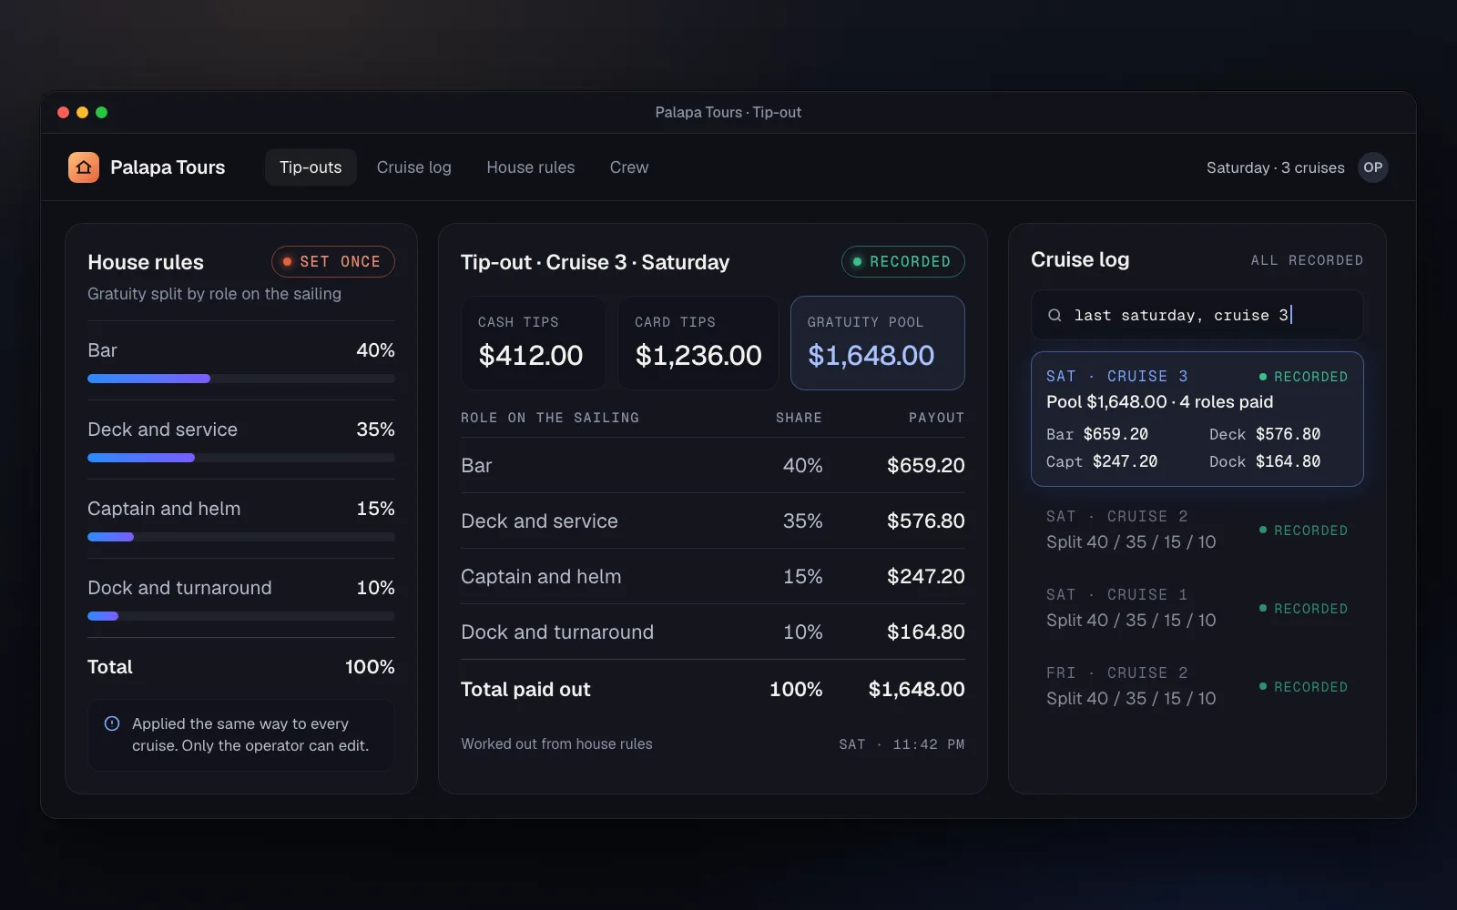Click the RECORDED status on FRI Cruise 2

click(x=1303, y=687)
